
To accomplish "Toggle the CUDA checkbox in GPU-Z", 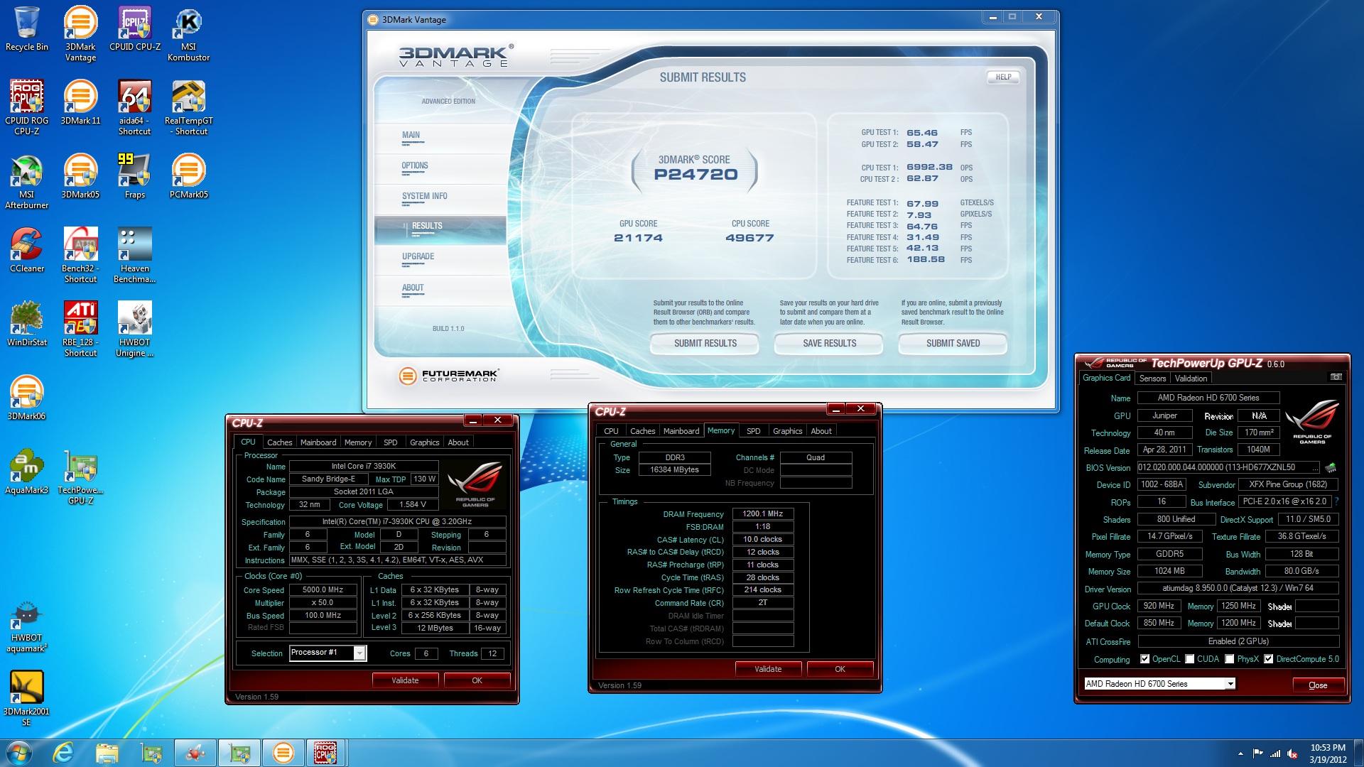I will [x=1189, y=659].
